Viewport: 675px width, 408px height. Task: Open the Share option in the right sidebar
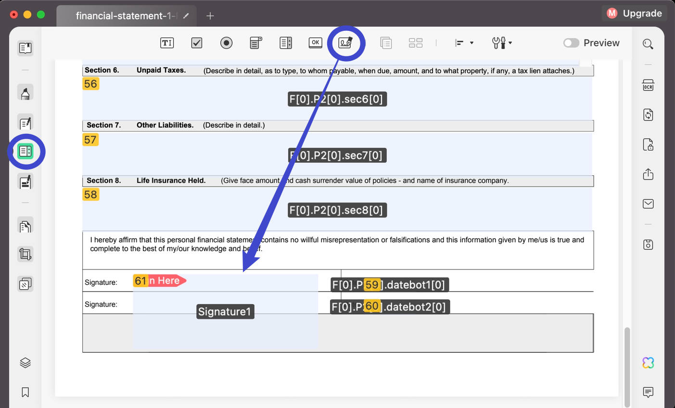(x=648, y=174)
